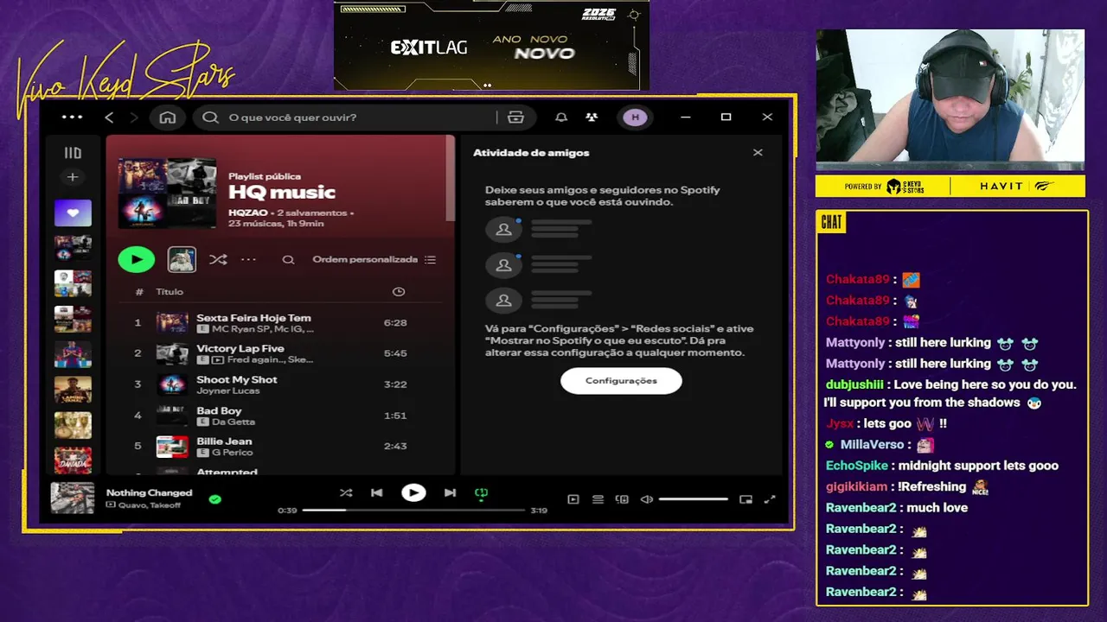Screen dimensions: 1107x622
Task: Open the profile avatar 'H' menu
Action: (636, 117)
